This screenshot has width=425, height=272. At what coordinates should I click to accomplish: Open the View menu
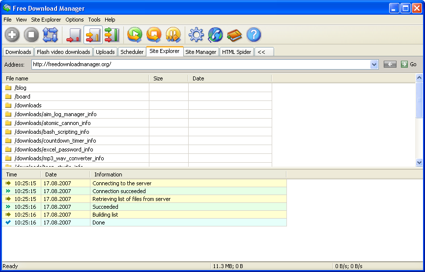pyautogui.click(x=21, y=20)
